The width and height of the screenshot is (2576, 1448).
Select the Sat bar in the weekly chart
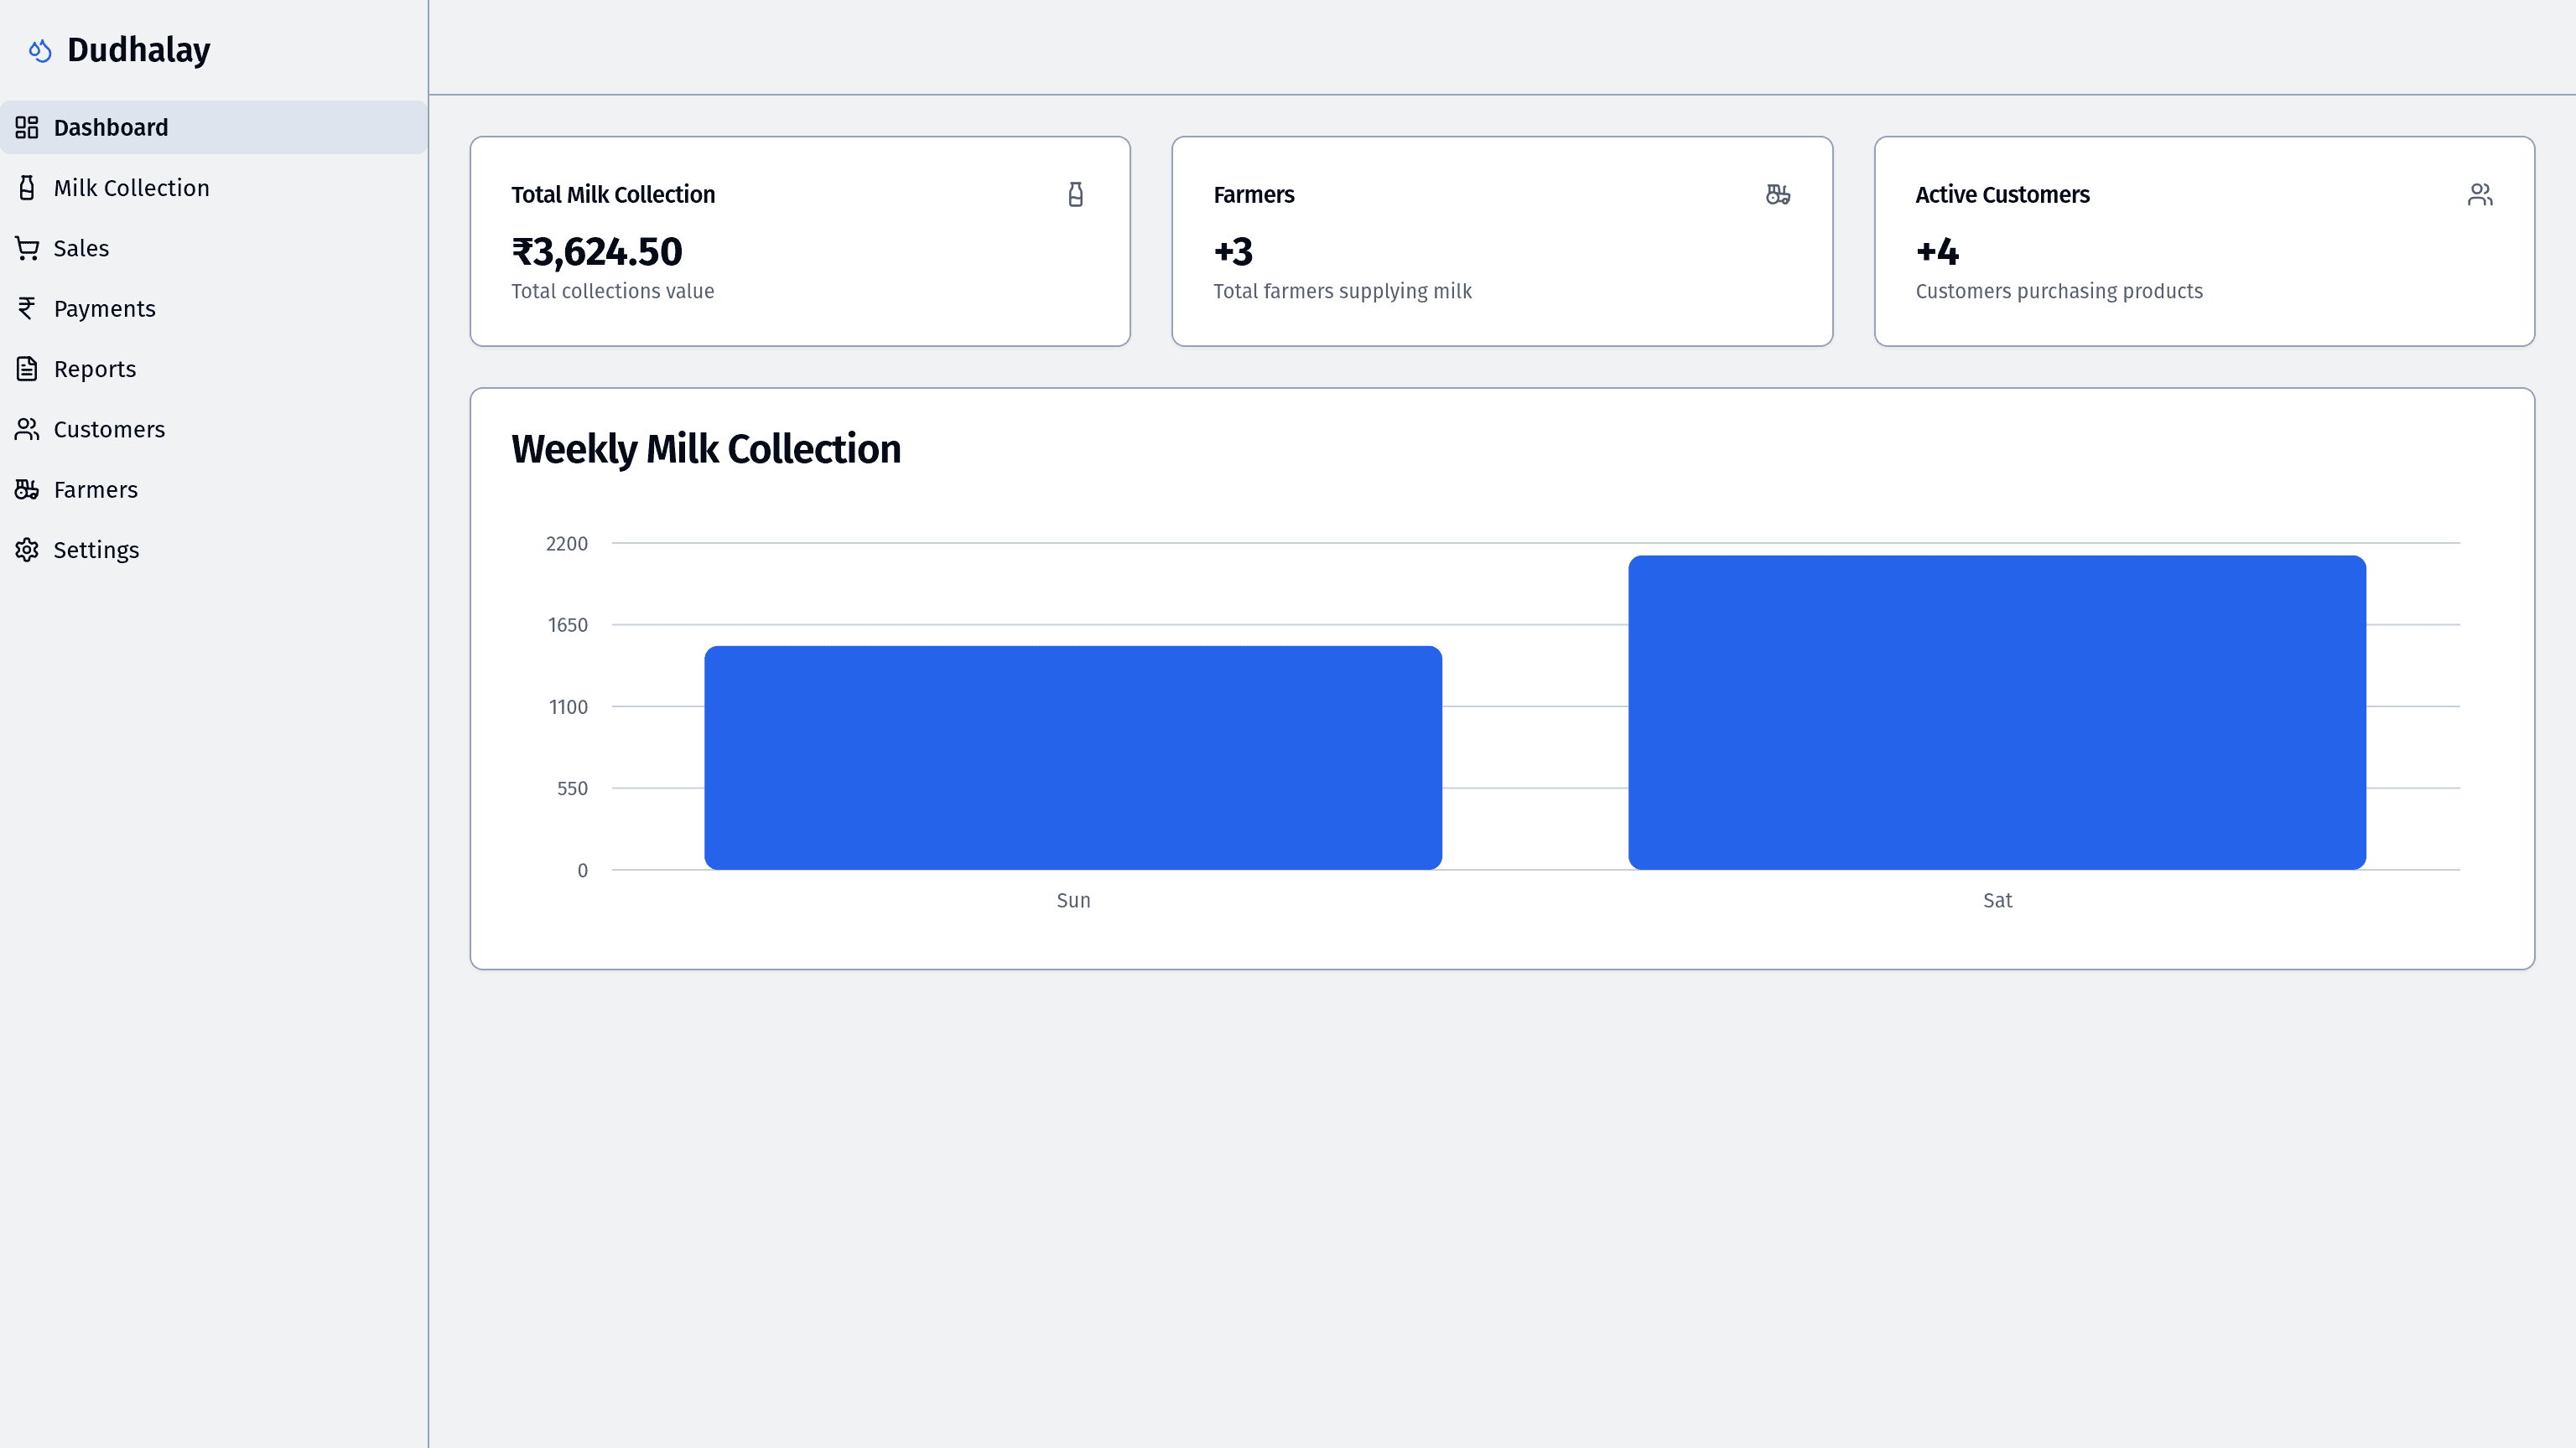pos(1996,712)
